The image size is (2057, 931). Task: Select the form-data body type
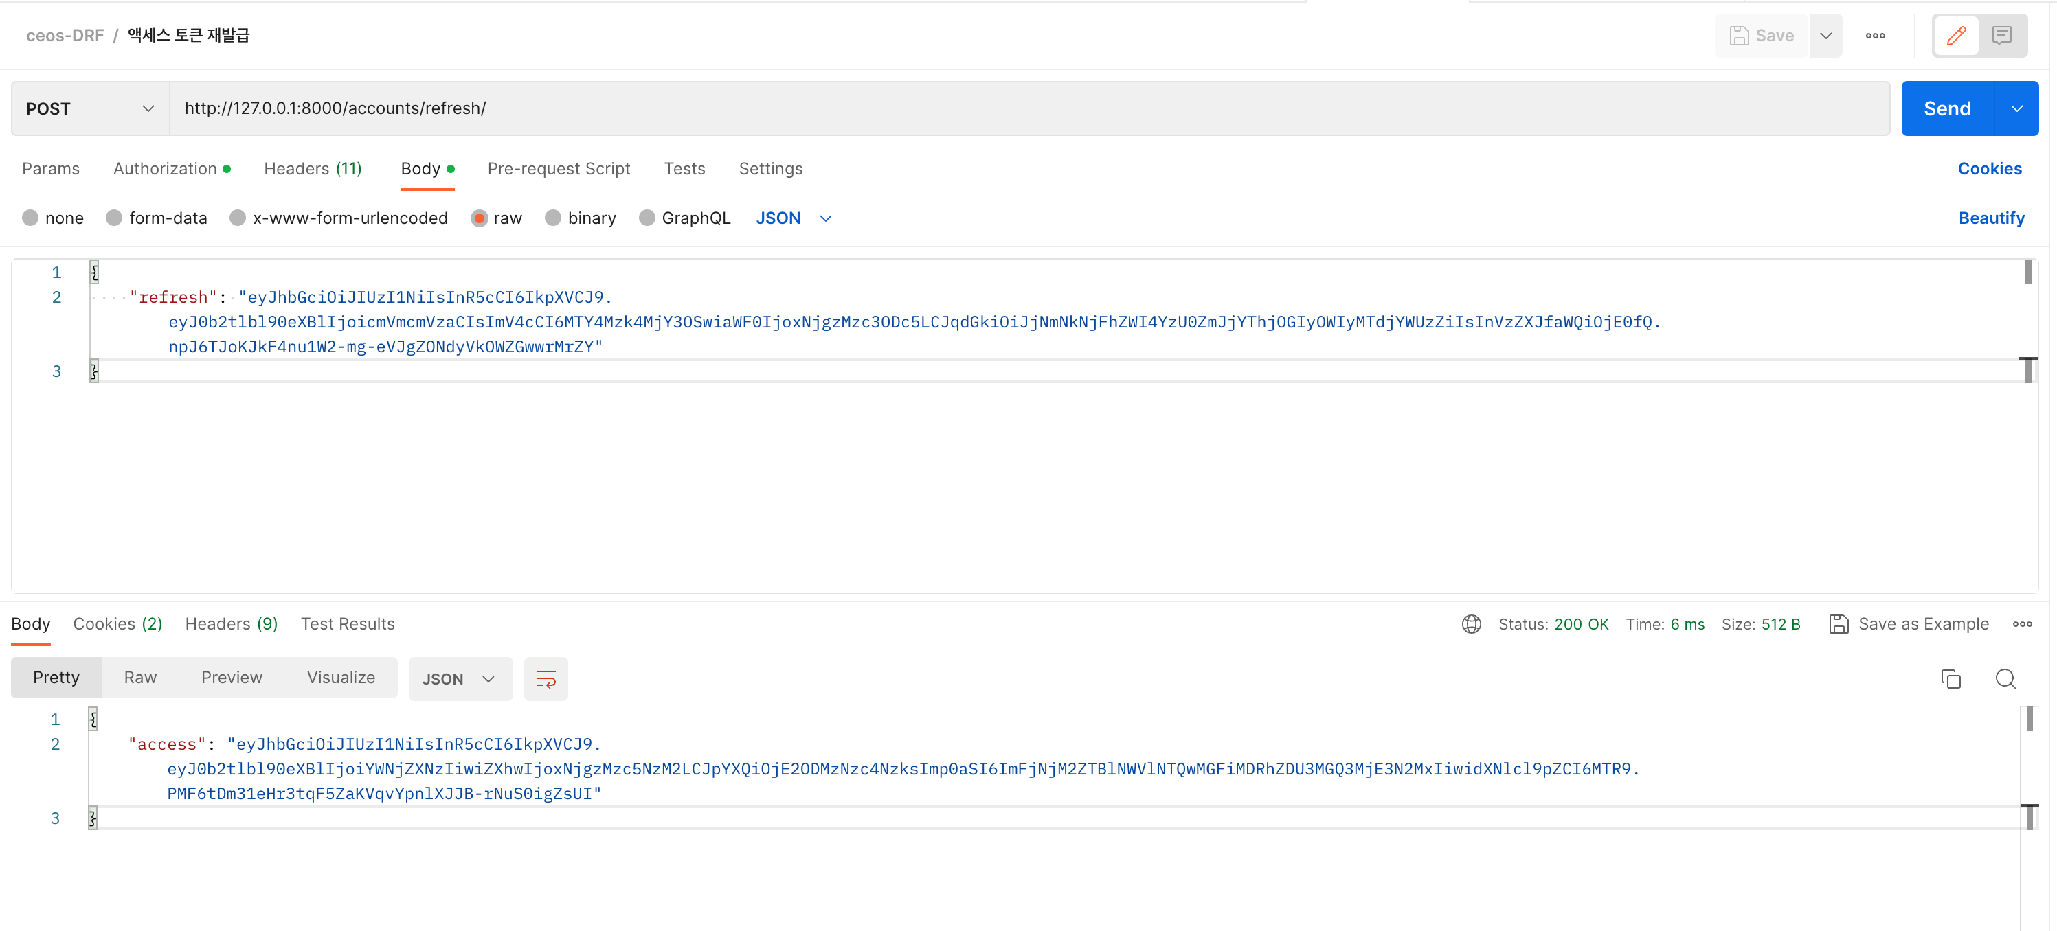114,218
